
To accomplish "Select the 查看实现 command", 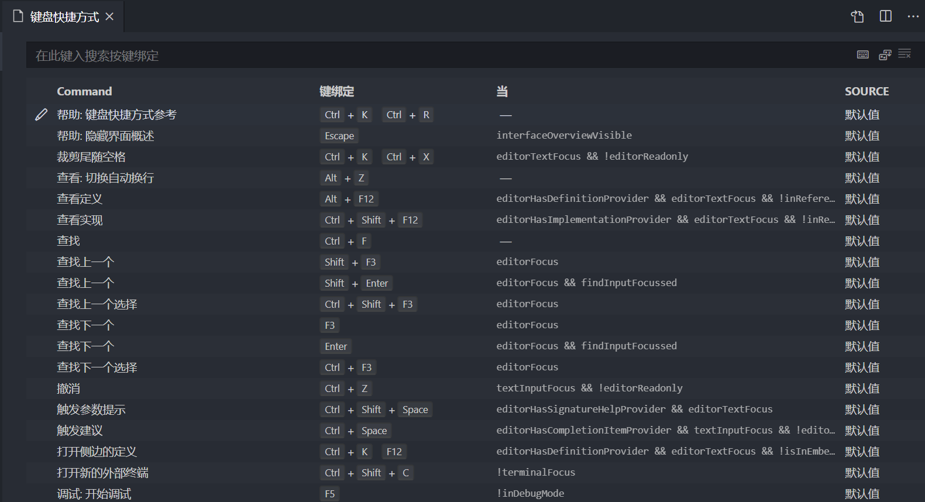I will coord(80,220).
